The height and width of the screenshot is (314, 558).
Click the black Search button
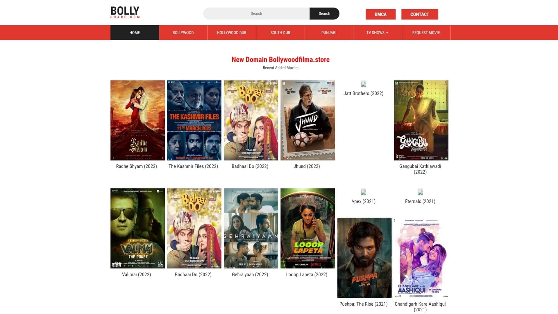324,14
